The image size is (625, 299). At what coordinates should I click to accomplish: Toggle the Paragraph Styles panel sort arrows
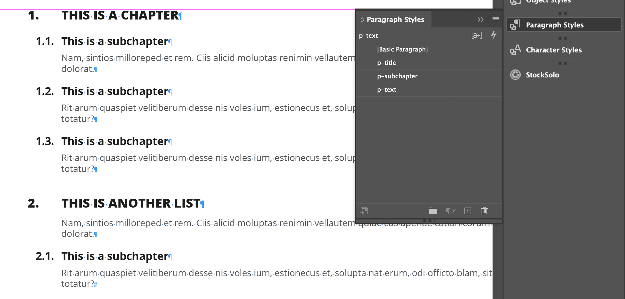362,19
